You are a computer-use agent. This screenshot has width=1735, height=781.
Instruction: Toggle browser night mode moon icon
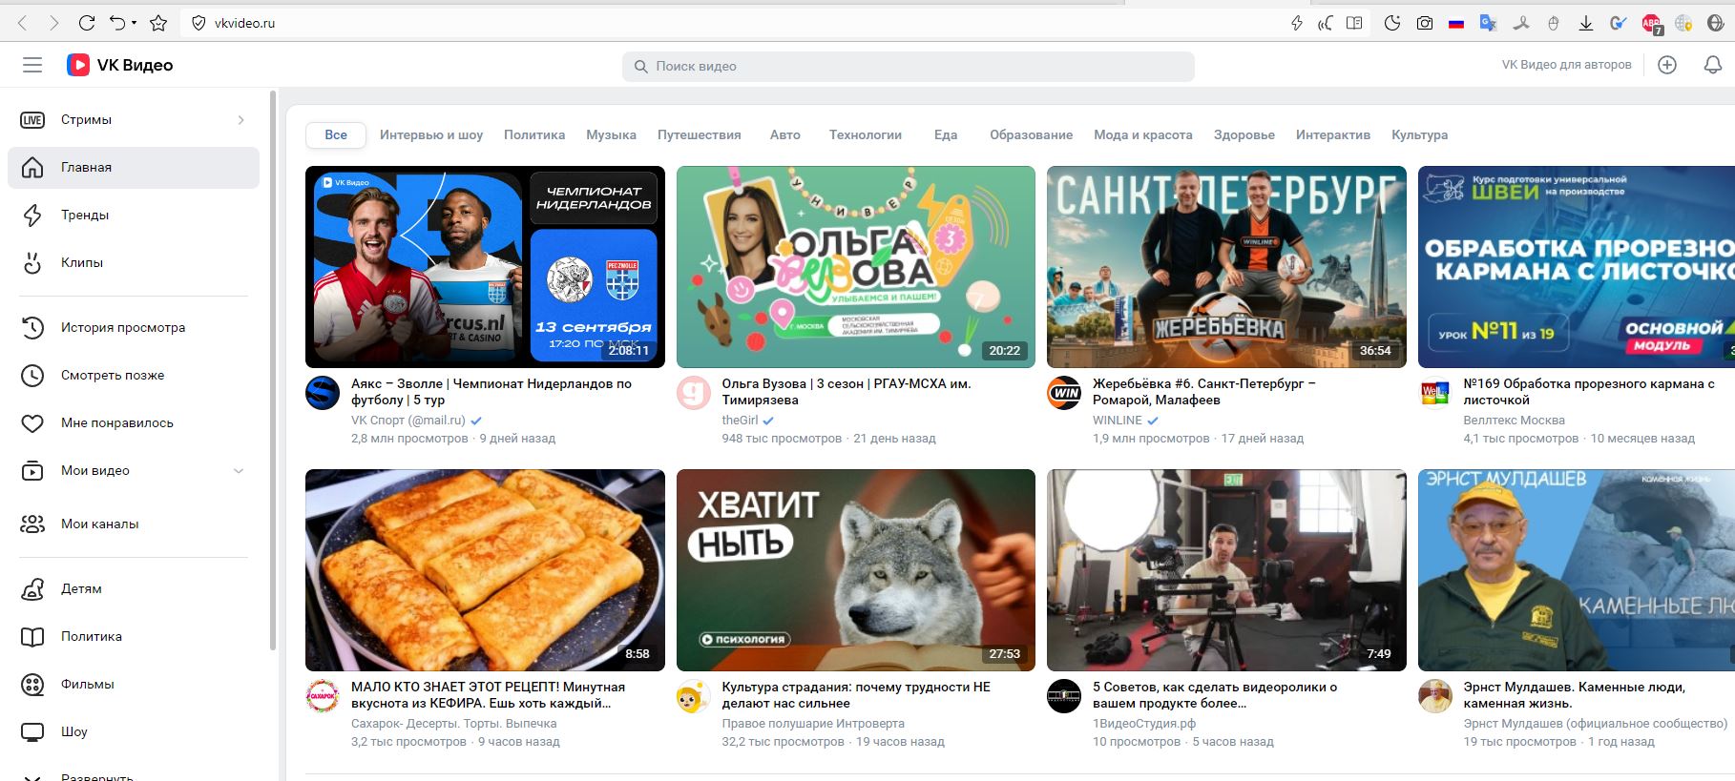click(1391, 23)
